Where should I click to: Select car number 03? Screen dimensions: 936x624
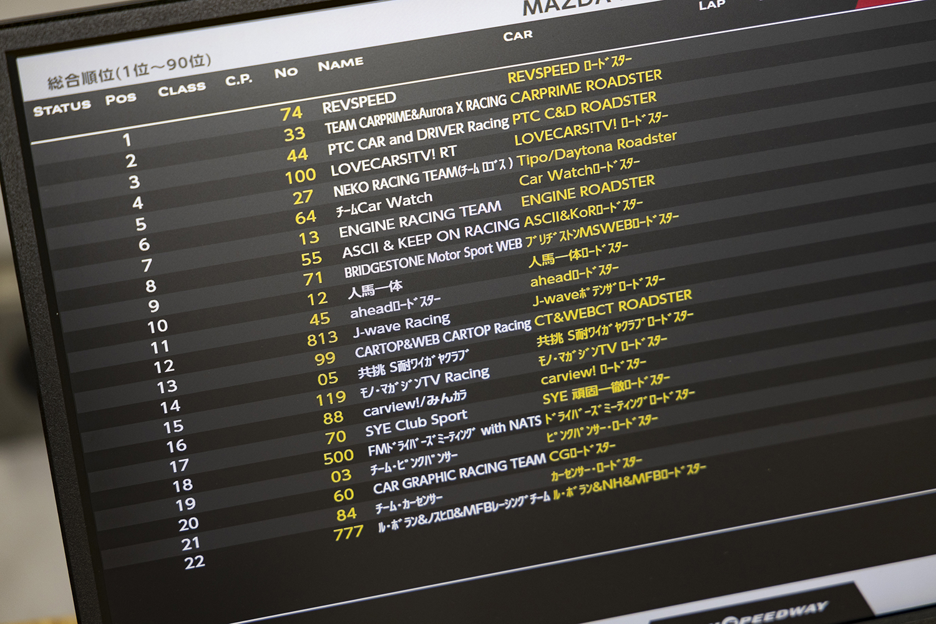coord(341,476)
